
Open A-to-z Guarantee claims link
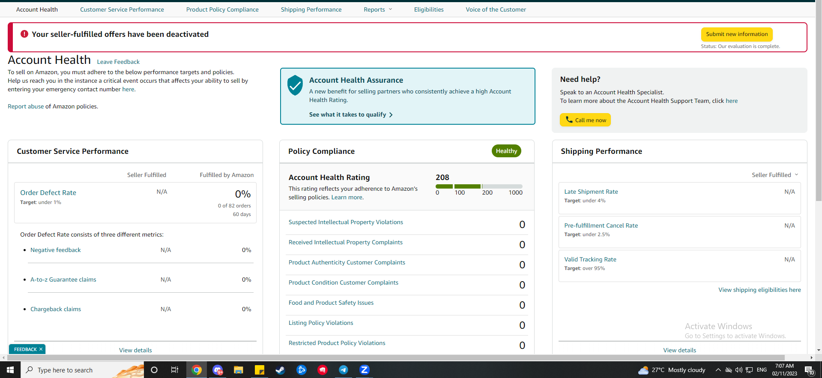click(63, 279)
